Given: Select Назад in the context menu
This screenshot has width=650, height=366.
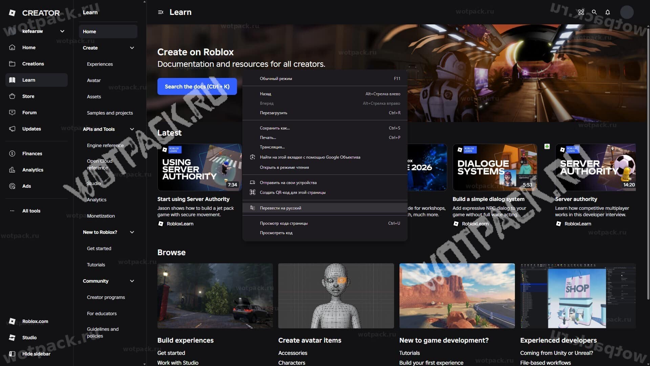Looking at the screenshot, I should point(325,94).
